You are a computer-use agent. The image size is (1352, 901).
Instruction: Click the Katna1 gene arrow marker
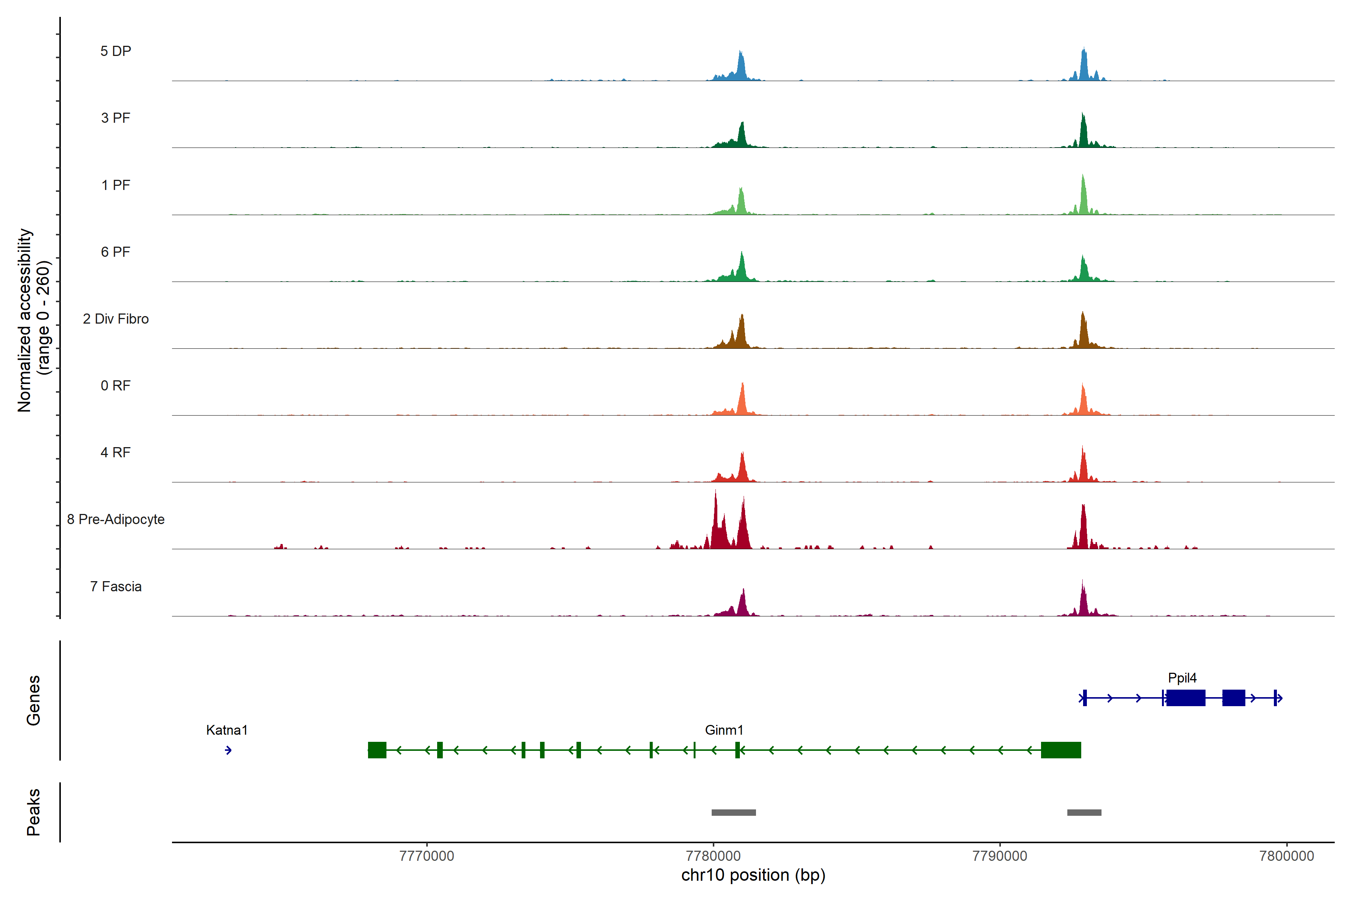click(x=228, y=750)
